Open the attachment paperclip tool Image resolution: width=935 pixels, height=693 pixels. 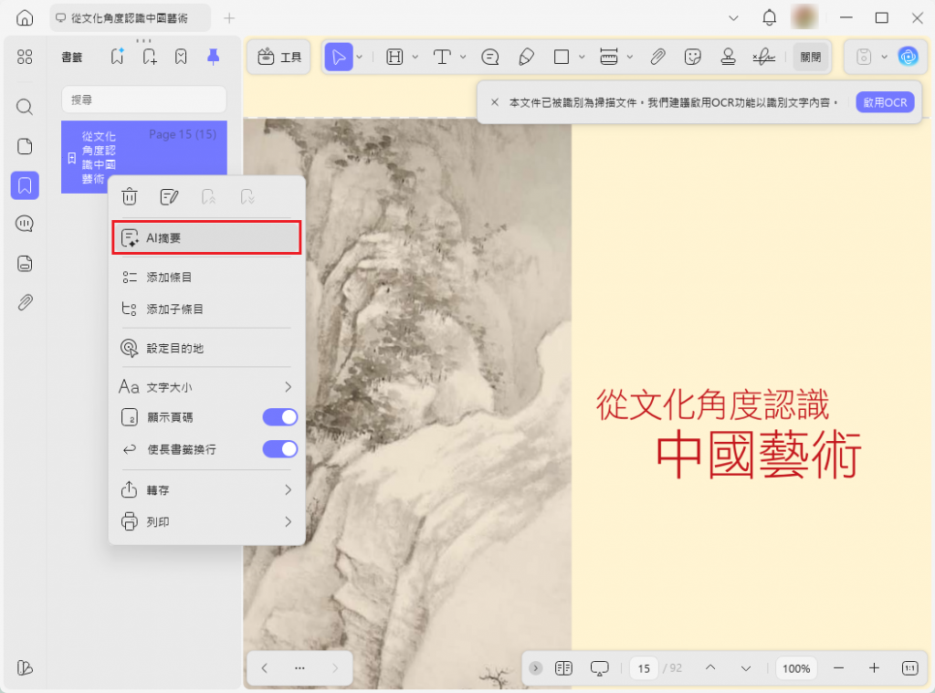657,57
